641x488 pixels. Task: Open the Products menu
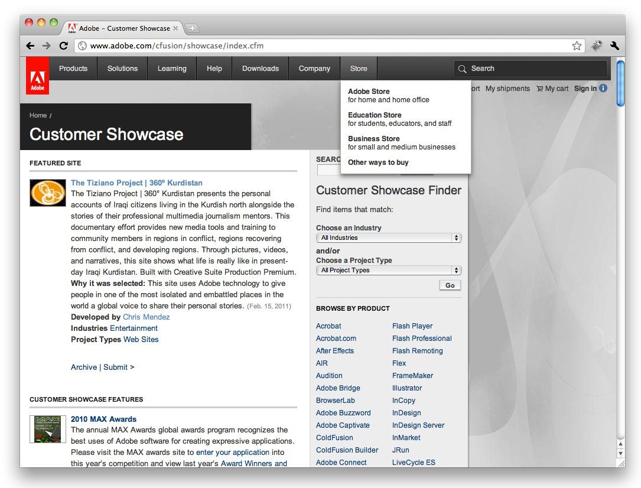tap(73, 69)
